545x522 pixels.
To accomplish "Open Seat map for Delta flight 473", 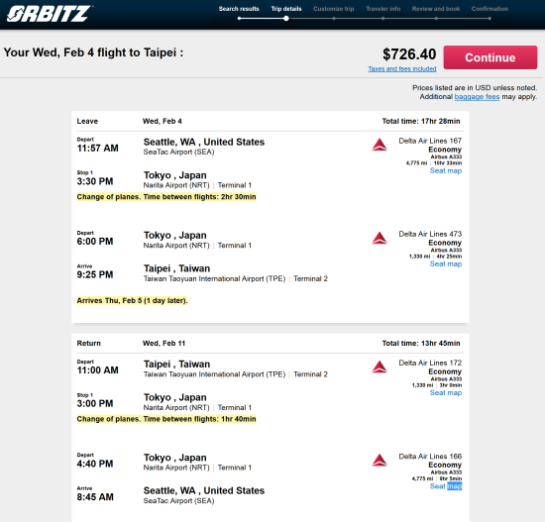I will point(446,263).
